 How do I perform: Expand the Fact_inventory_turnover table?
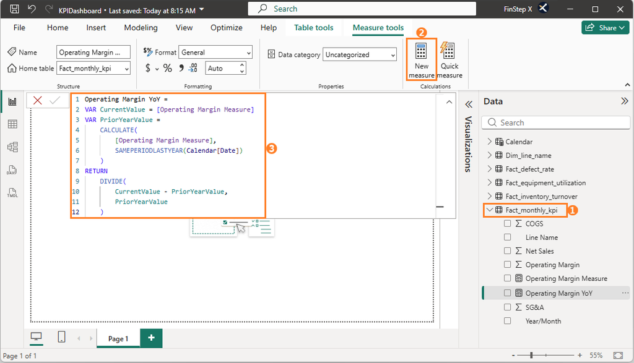tap(490, 196)
